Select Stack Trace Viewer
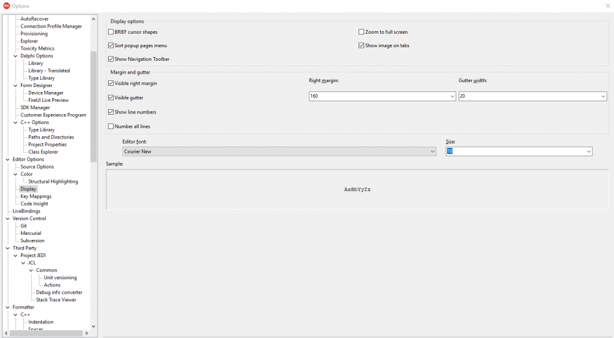This screenshot has width=614, height=338. 56,300
